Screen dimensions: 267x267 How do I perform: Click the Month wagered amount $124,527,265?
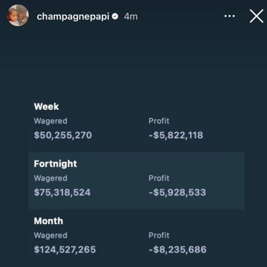pos(65,250)
